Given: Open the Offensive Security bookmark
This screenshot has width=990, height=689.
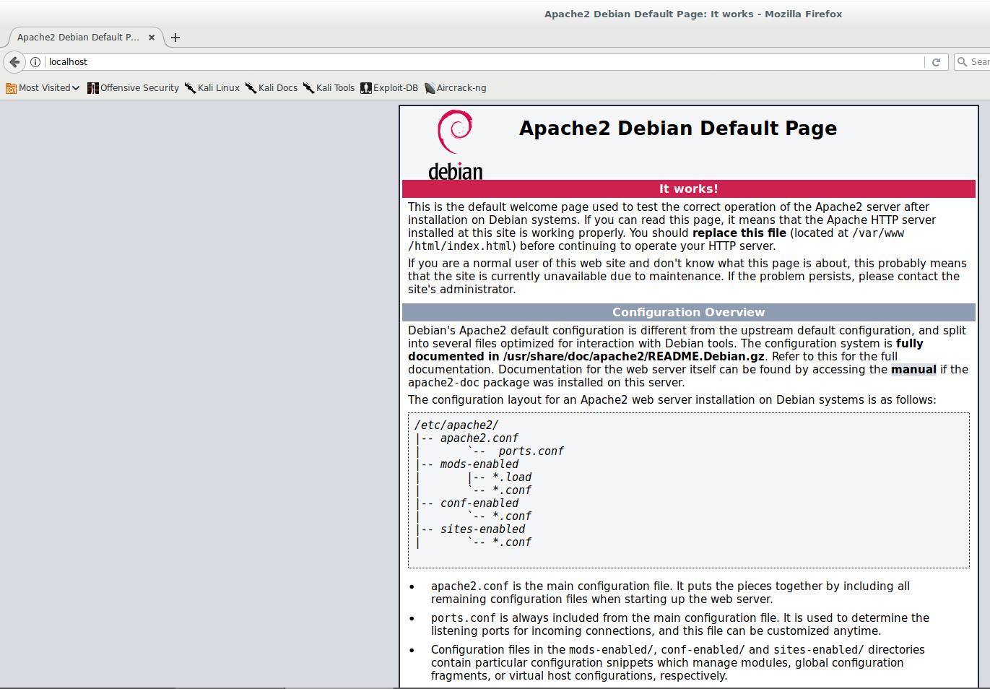Looking at the screenshot, I should pyautogui.click(x=133, y=88).
